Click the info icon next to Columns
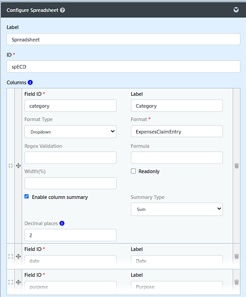 click(30, 82)
